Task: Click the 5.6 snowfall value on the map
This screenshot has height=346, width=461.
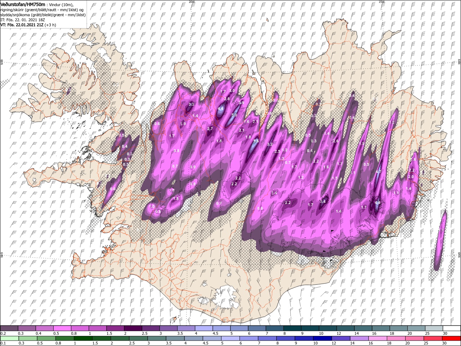Action: (256, 141)
